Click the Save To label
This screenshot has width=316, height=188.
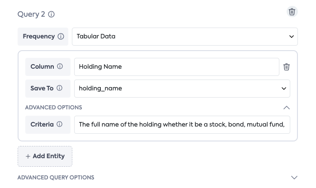coord(42,89)
